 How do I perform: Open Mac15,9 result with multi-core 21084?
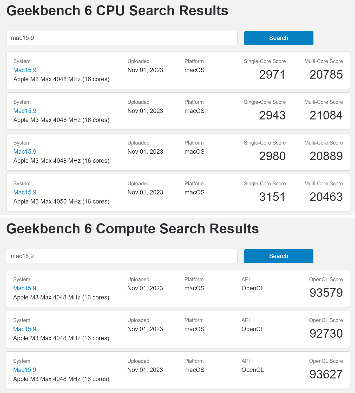25,111
